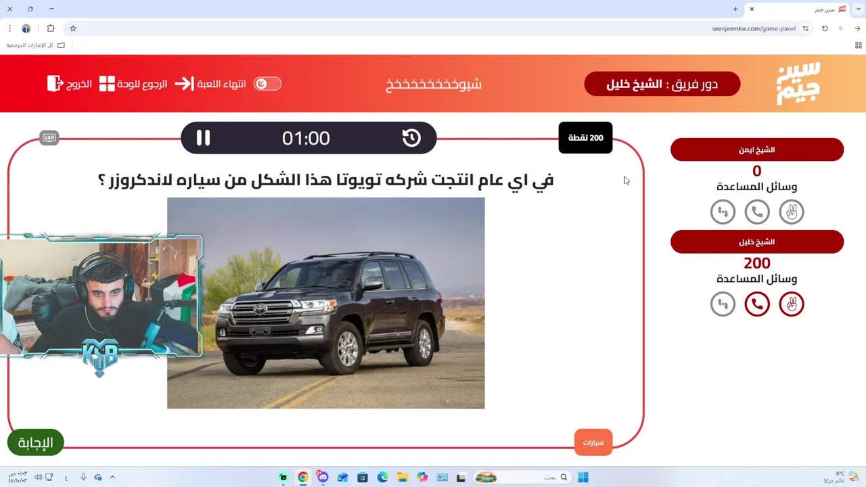Use الشيخ ايمن phone call lifeline
Viewport: 866px width, 487px height.
(x=757, y=212)
